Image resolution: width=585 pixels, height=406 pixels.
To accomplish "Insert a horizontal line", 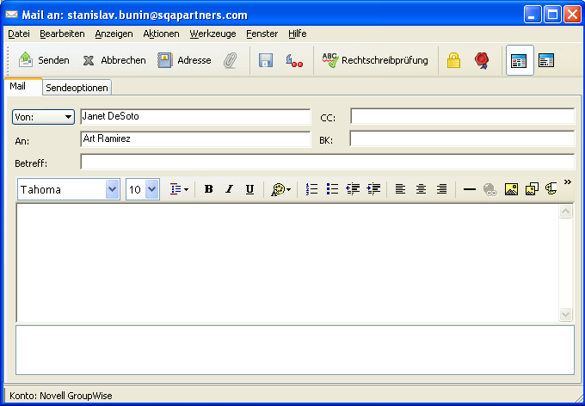I will [470, 189].
